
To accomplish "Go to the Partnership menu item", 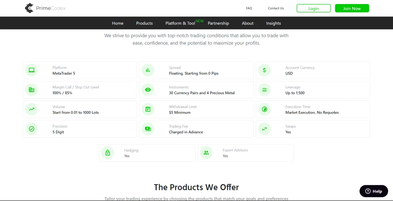I will point(218,23).
